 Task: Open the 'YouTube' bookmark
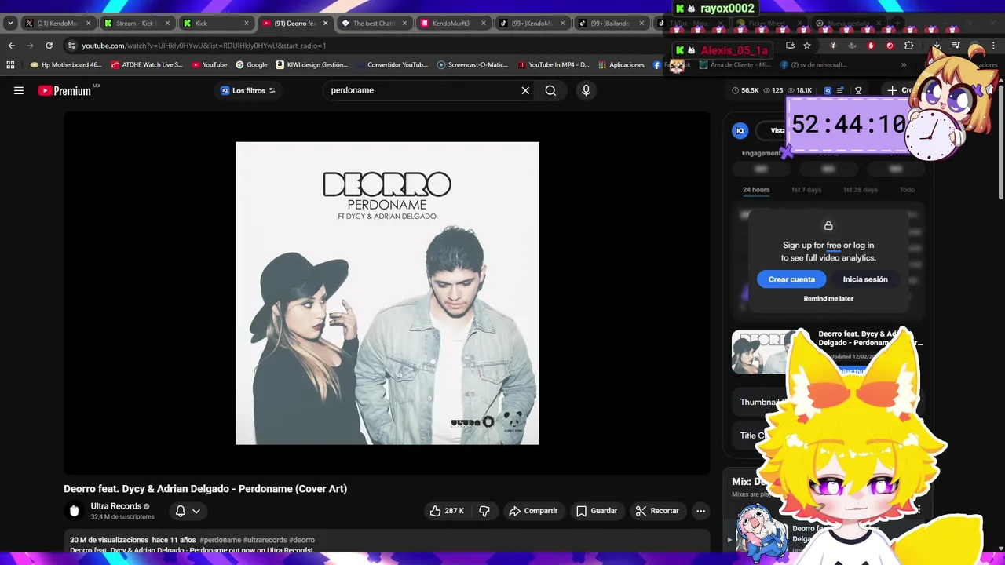click(x=210, y=65)
